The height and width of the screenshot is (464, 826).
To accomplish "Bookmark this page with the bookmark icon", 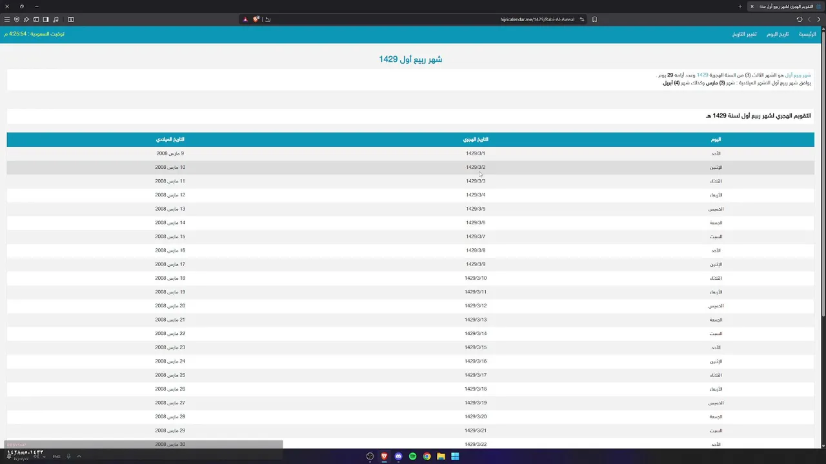I will (x=594, y=19).
